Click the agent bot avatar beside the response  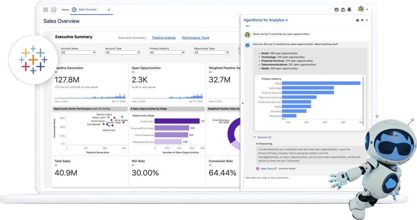pyautogui.click(x=247, y=45)
